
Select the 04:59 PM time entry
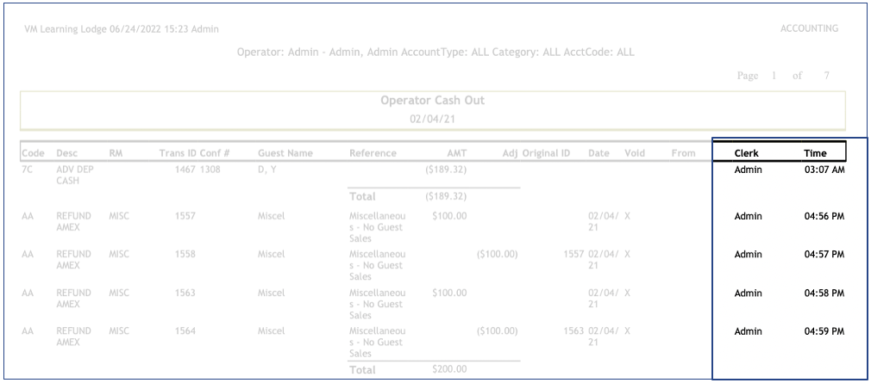coord(824,331)
